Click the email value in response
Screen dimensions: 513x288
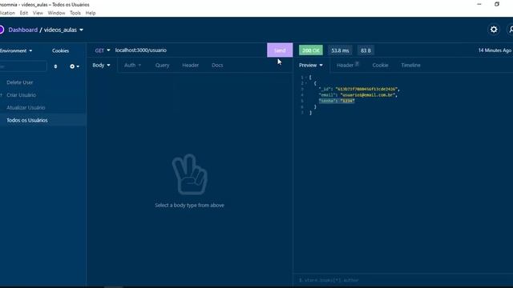(x=368, y=95)
